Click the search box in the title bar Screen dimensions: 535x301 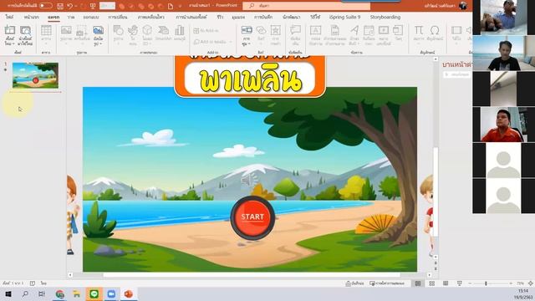coord(306,6)
